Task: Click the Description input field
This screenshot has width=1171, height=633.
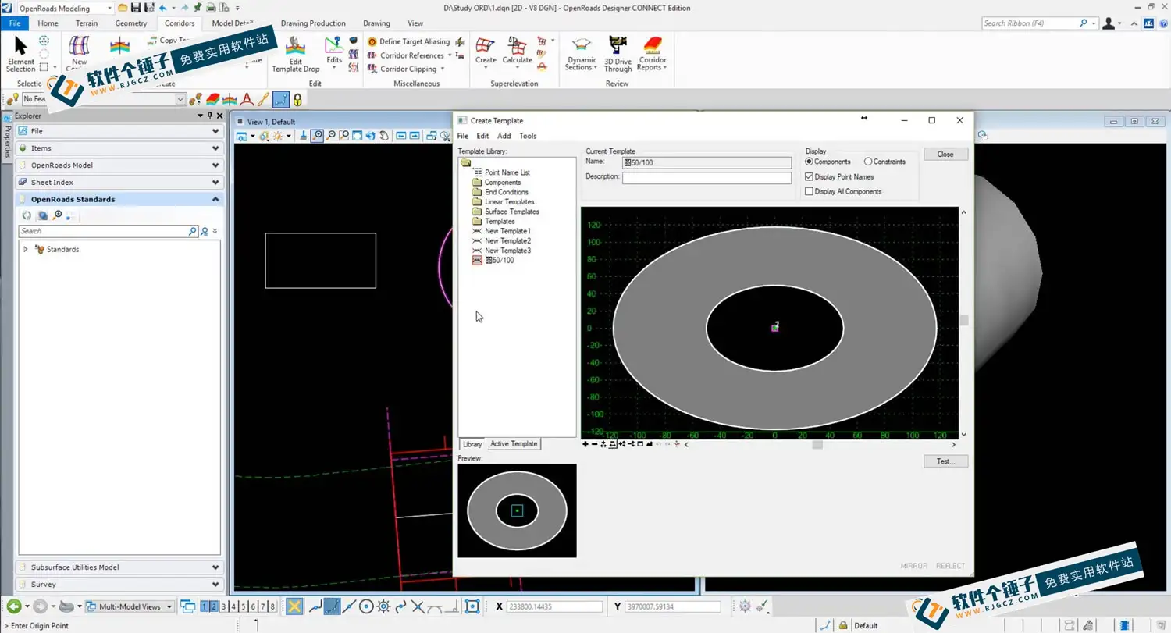Action: (x=707, y=177)
